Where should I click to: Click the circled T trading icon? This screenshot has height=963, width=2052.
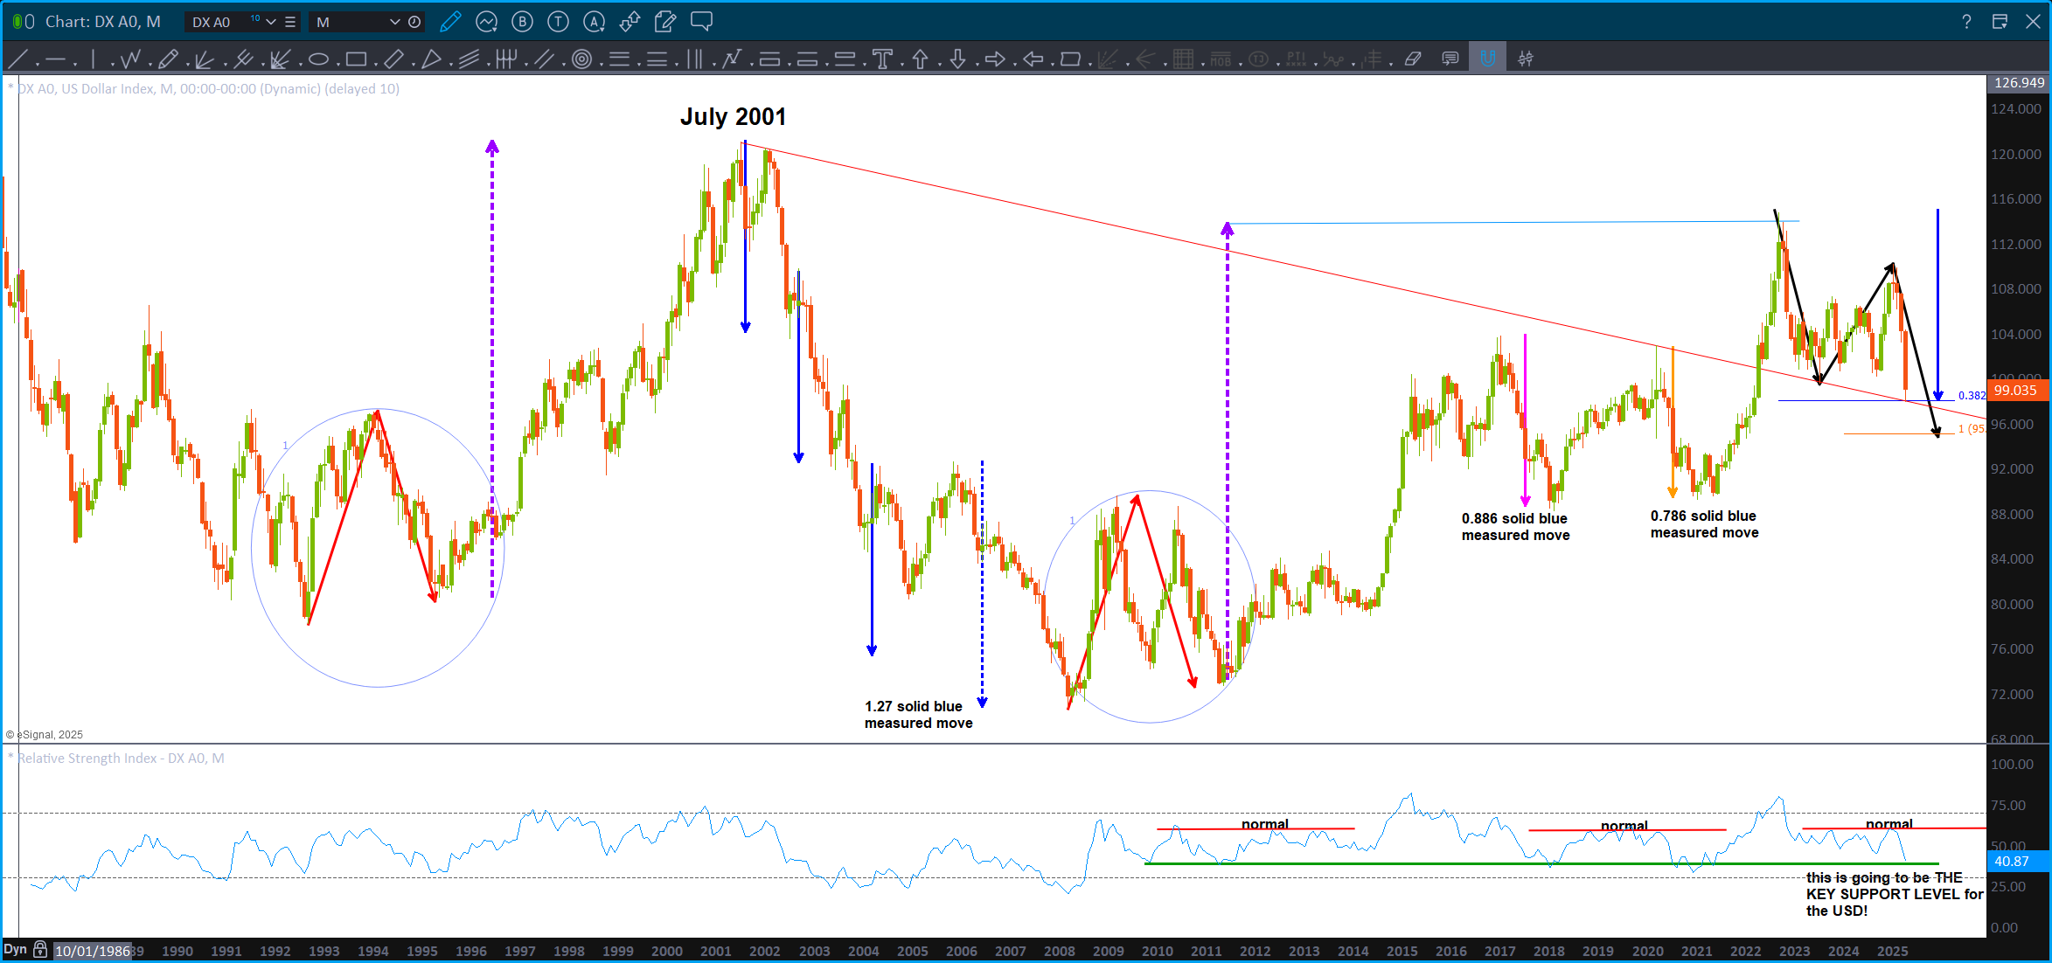[x=558, y=22]
